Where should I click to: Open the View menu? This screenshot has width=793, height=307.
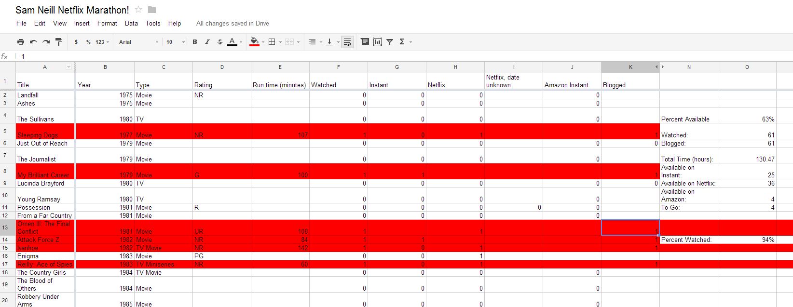(60, 23)
